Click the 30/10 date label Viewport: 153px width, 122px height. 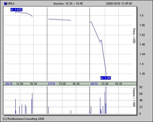94,84
